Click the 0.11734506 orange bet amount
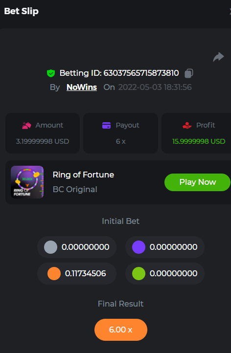The height and width of the screenshot is (353, 231). (86, 273)
